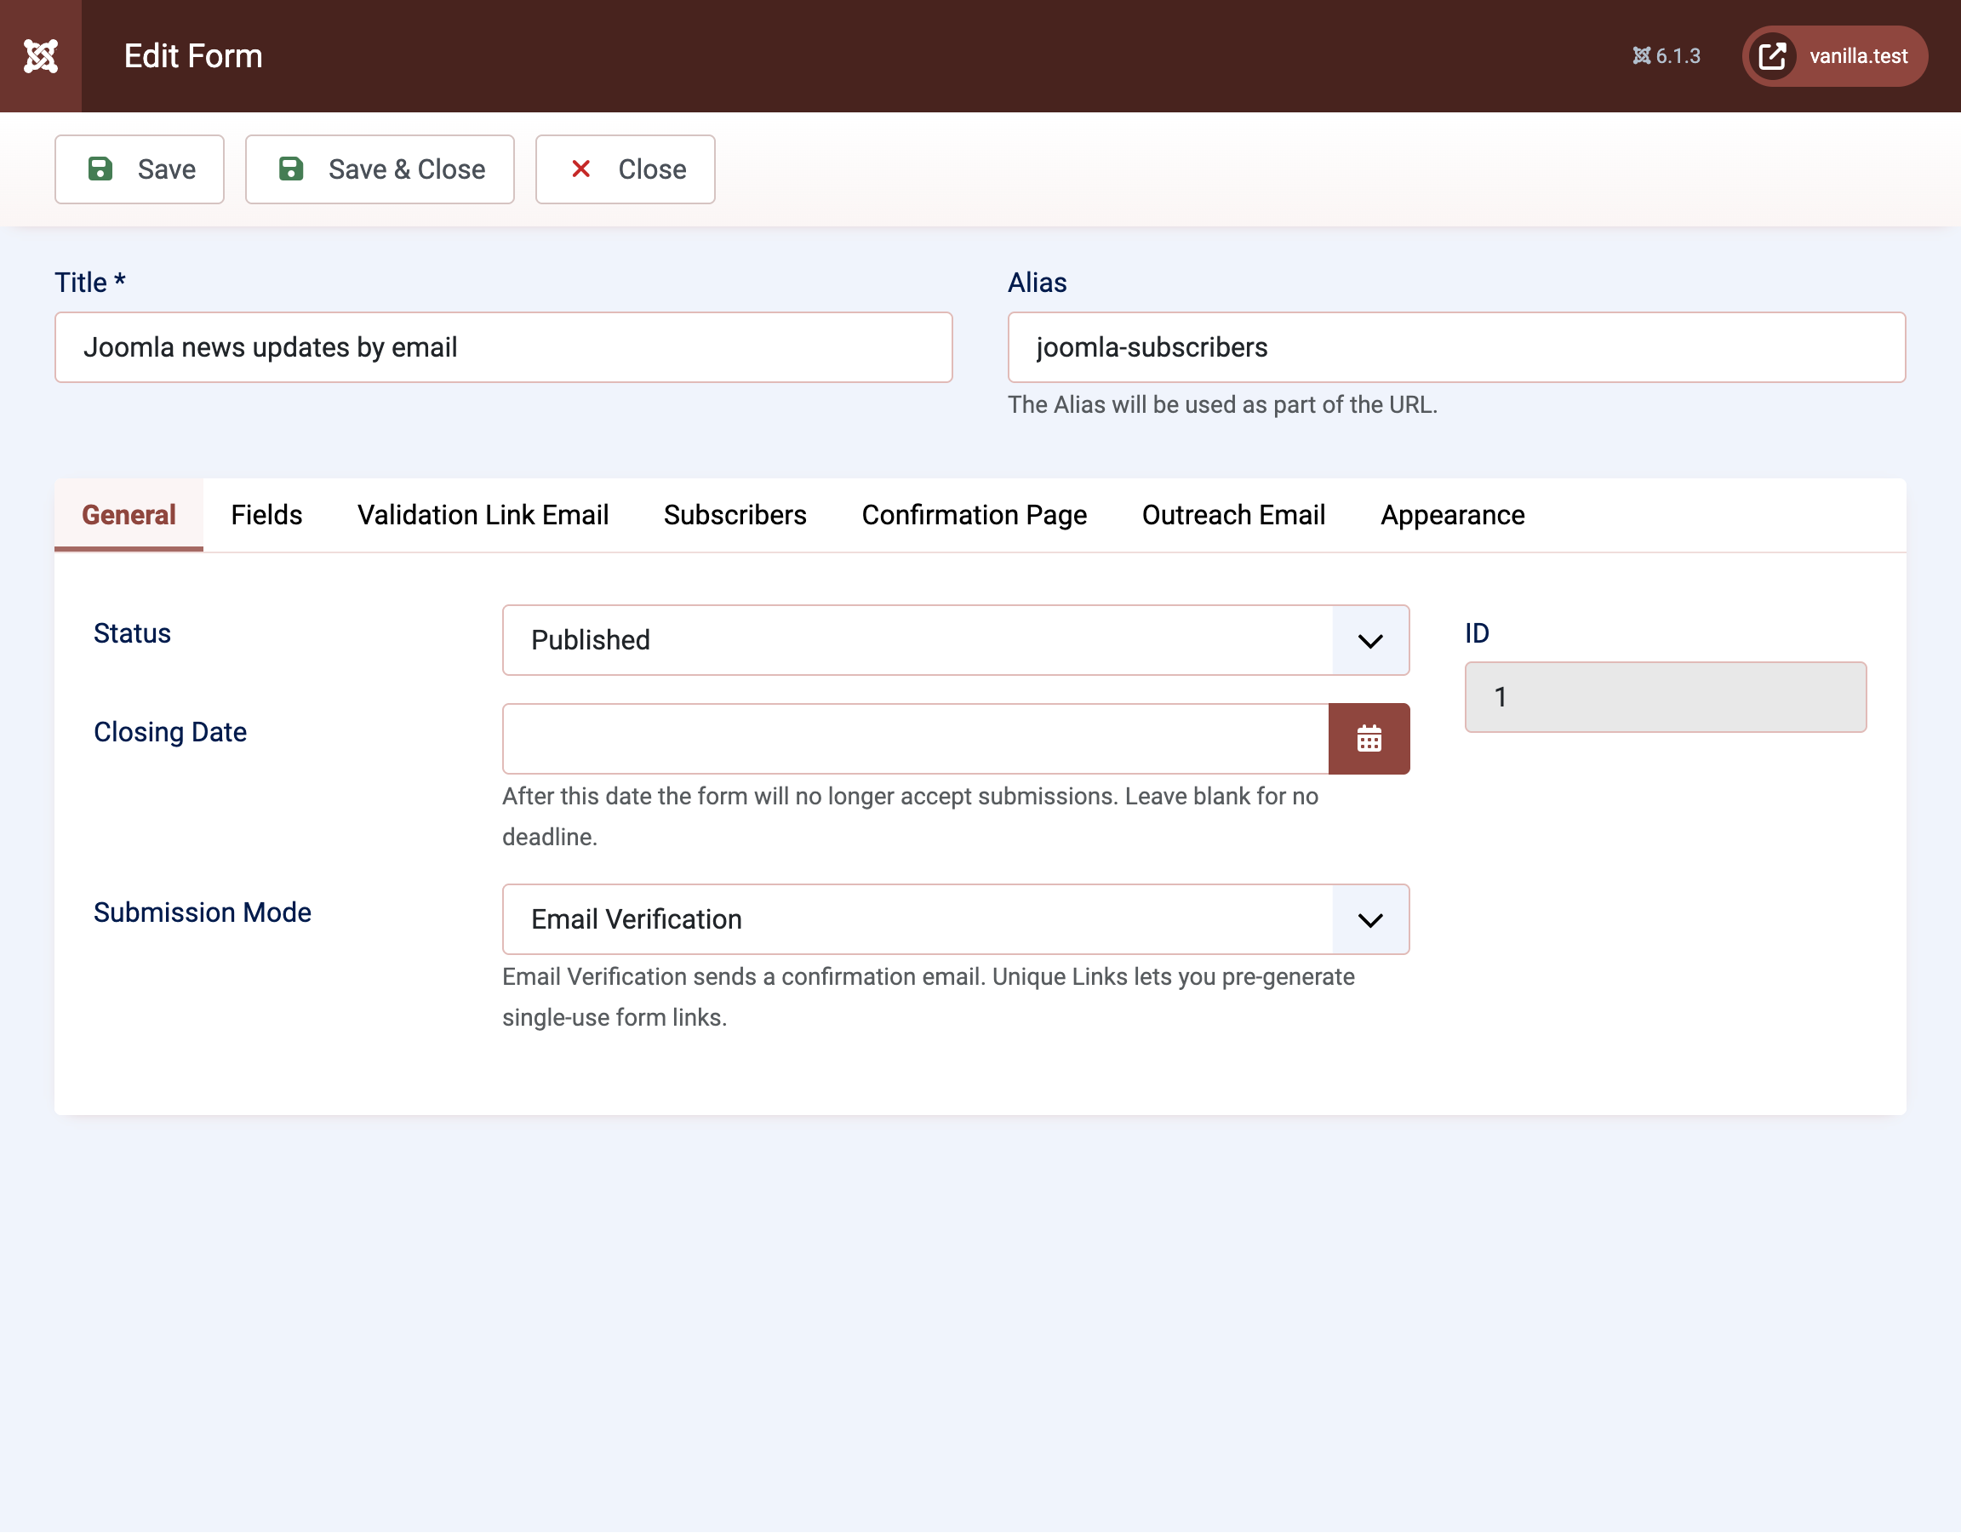Image resolution: width=1961 pixels, height=1533 pixels.
Task: Expand the Status dropdown
Action: pos(955,639)
